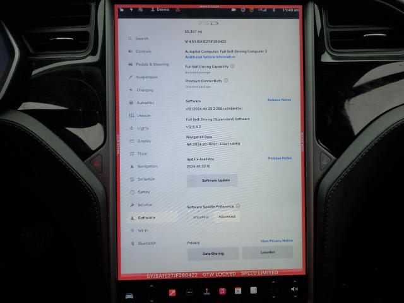Open the Navigation settings
Viewport: 404px width, 303px height.
143,166
